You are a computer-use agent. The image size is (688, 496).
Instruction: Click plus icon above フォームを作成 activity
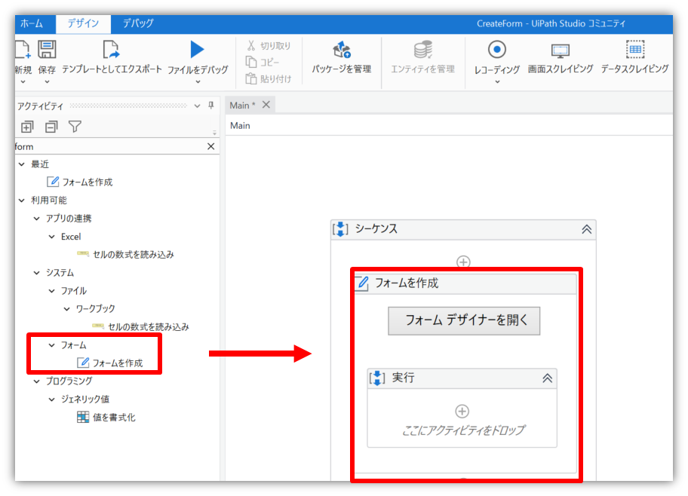click(463, 262)
